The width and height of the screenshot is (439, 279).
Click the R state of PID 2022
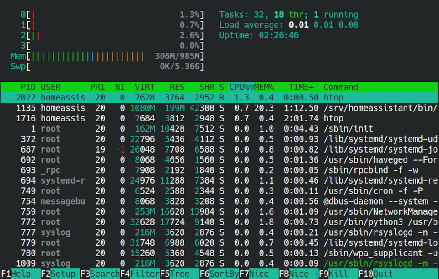tap(222, 98)
